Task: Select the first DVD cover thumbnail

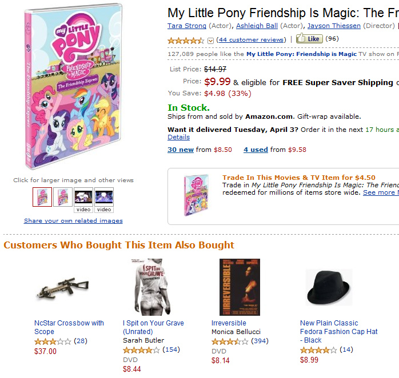Action: pyautogui.click(x=42, y=197)
